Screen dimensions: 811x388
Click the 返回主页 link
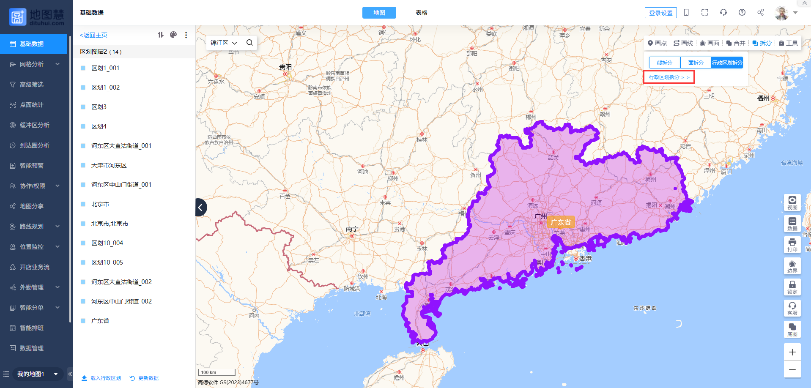93,35
